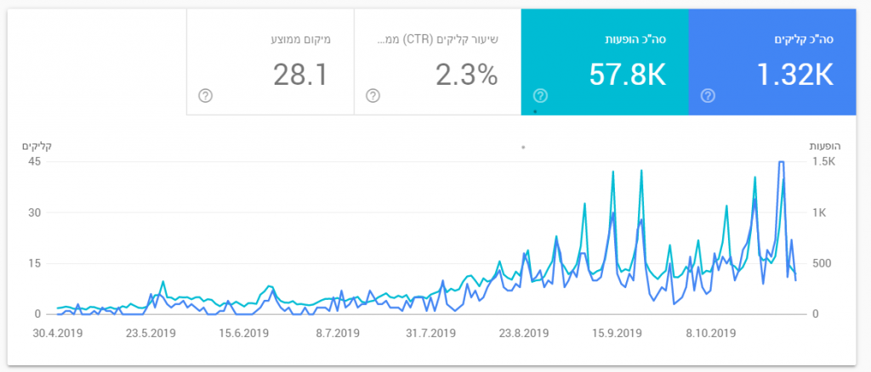Toggle the 1.32K total clicks metric card

pyautogui.click(x=771, y=63)
